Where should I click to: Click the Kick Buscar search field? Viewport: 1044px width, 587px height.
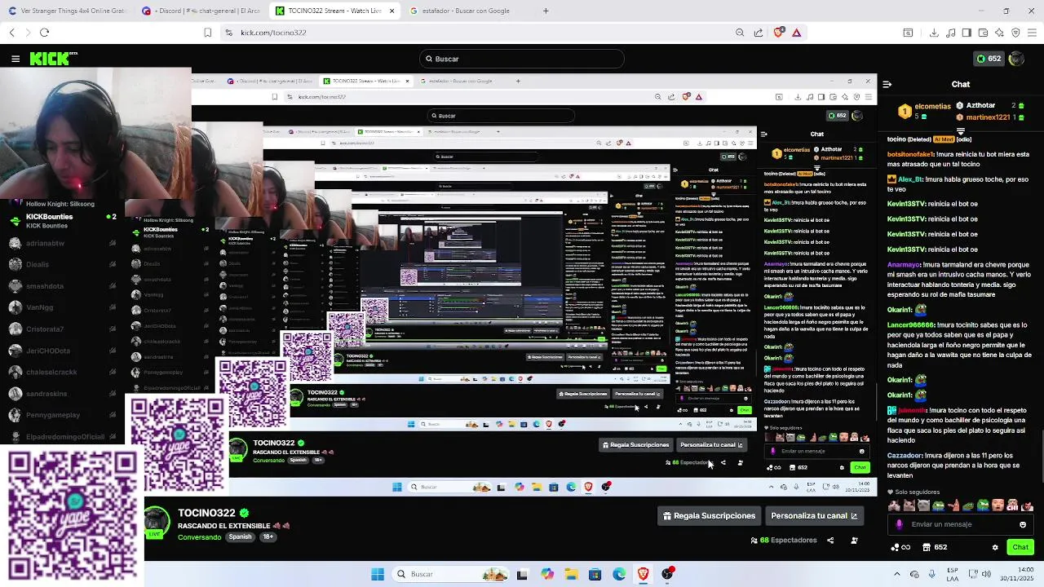(x=522, y=59)
